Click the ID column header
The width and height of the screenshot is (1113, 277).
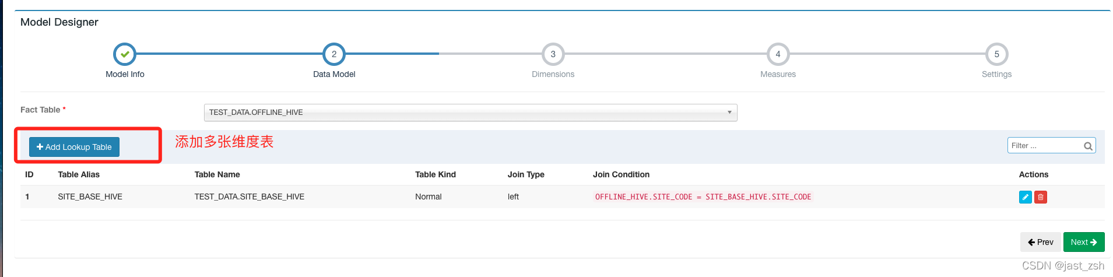(x=29, y=174)
